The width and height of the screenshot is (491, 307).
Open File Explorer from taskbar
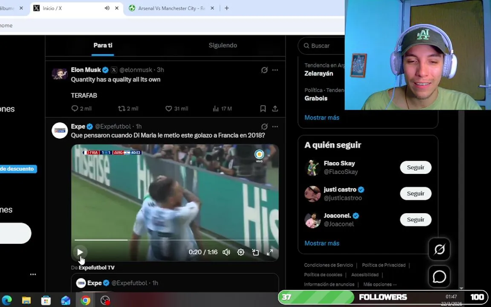coord(26,301)
